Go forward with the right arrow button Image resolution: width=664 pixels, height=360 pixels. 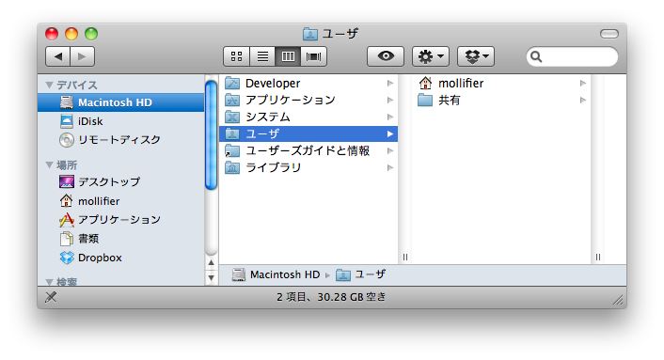(x=82, y=56)
